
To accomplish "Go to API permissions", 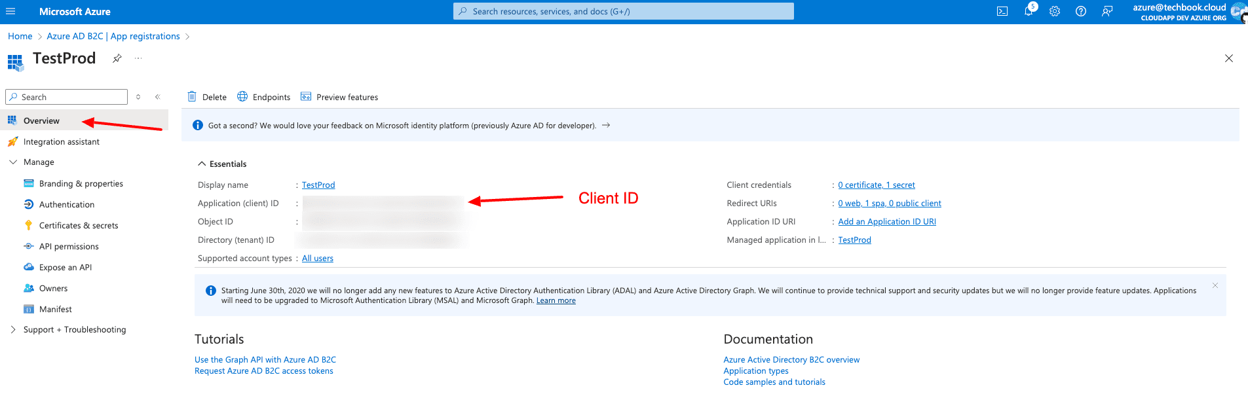I will point(69,246).
